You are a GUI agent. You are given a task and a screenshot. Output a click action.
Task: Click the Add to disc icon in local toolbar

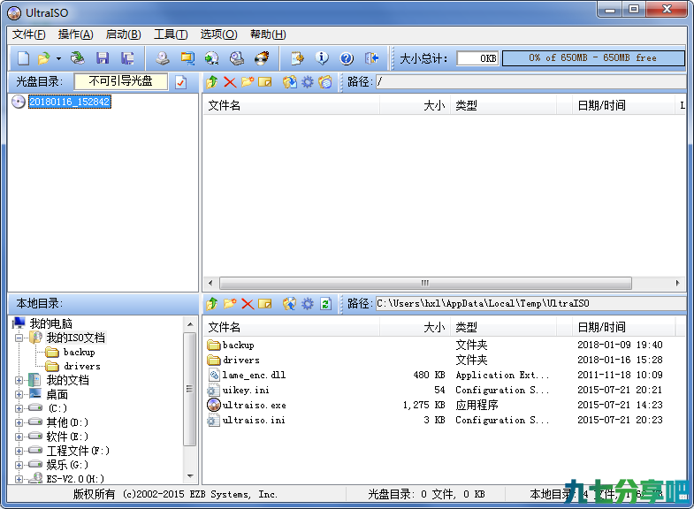point(289,304)
